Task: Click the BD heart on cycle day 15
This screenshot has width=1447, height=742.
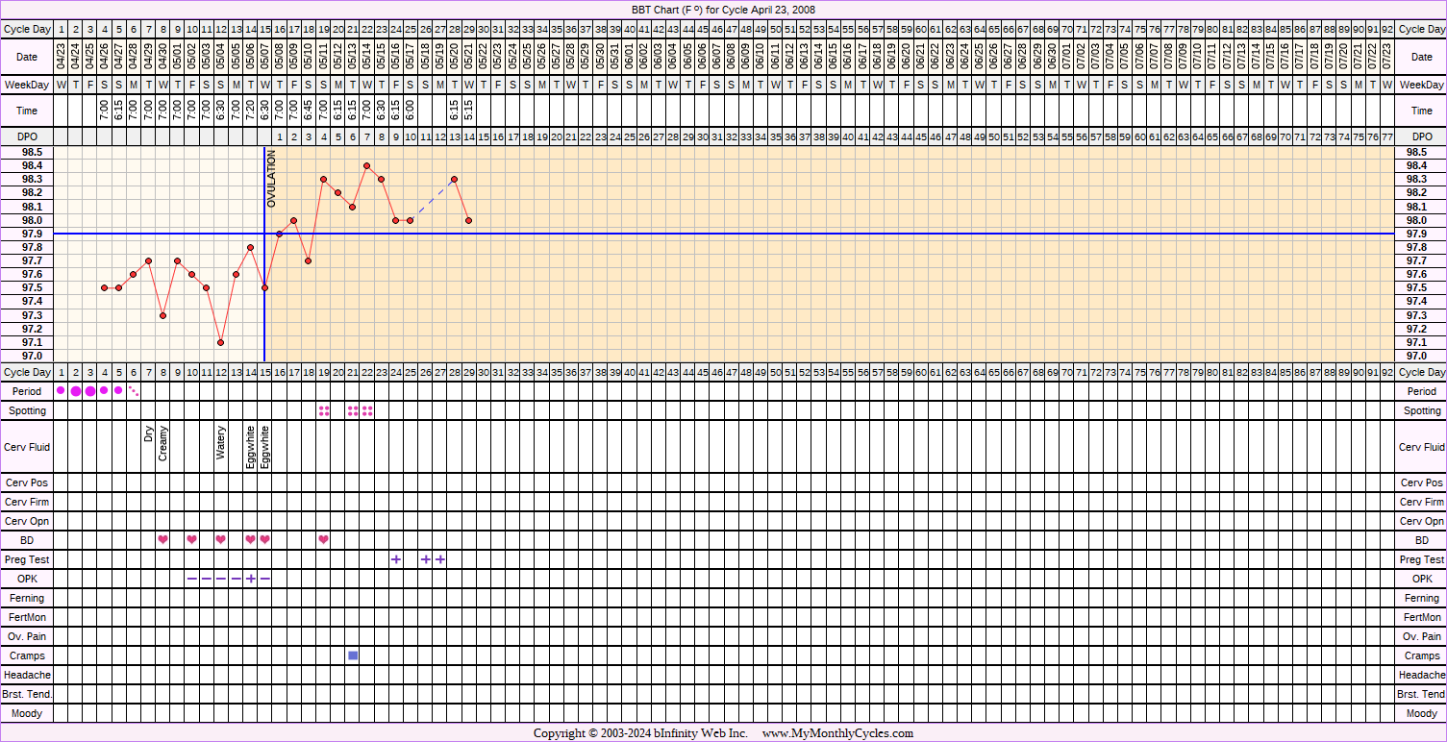Action: 264,539
